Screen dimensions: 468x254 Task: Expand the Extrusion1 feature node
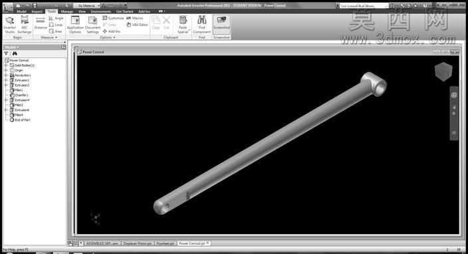[x=6, y=80]
